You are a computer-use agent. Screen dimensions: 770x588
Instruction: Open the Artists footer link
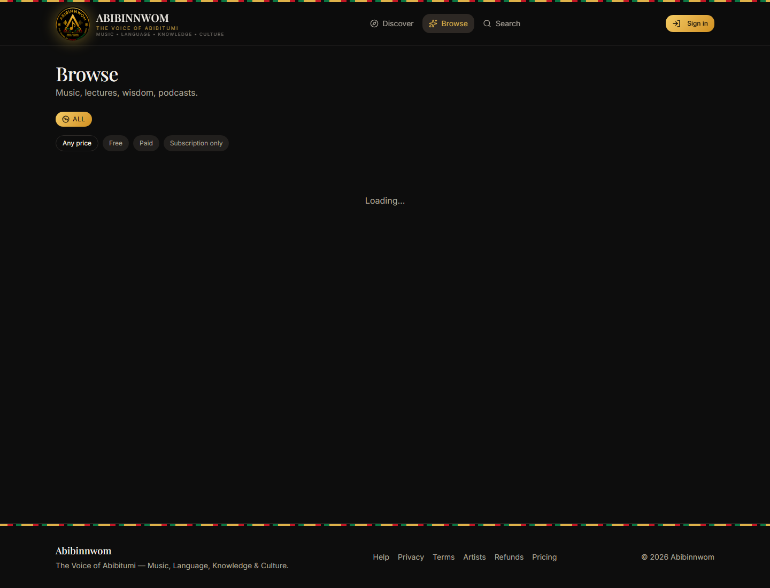click(474, 557)
